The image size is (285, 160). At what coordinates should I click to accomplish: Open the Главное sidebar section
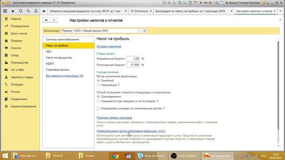(x=16, y=19)
